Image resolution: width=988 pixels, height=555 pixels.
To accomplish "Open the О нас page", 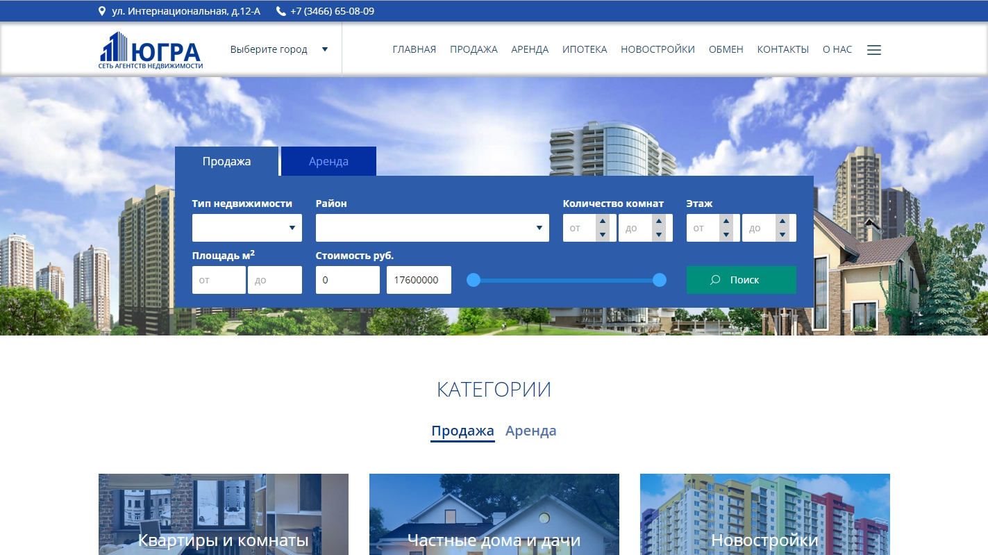I will 837,49.
